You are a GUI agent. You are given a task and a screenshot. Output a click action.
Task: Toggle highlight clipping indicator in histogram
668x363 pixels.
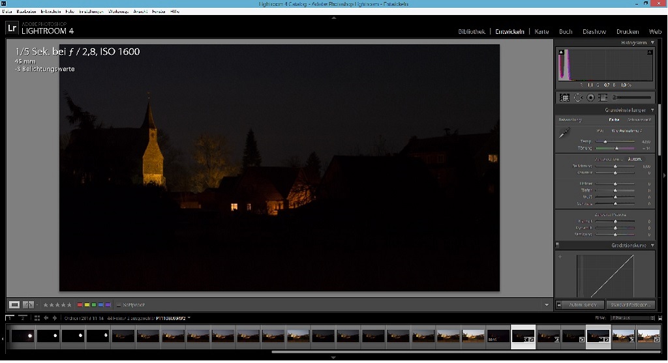click(x=650, y=52)
